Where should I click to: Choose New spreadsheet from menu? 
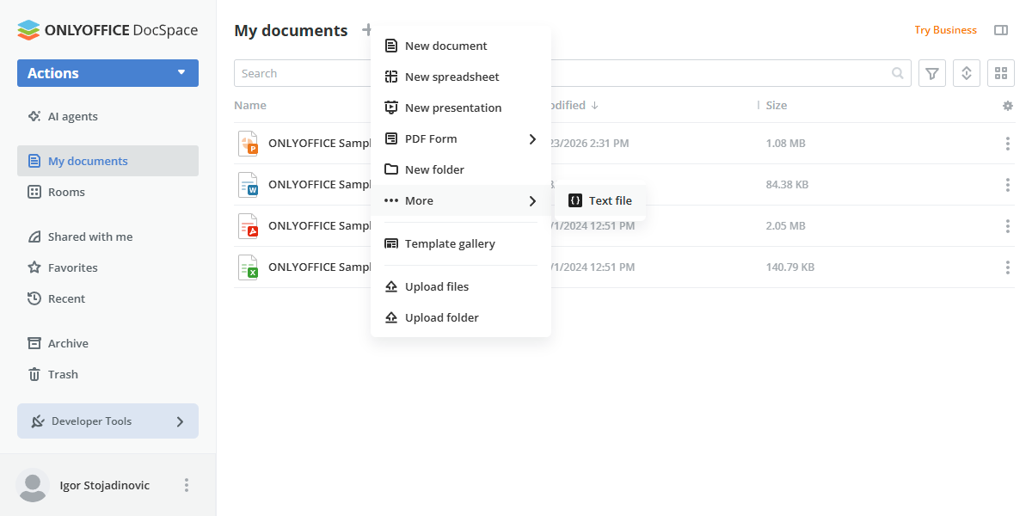tap(461, 77)
